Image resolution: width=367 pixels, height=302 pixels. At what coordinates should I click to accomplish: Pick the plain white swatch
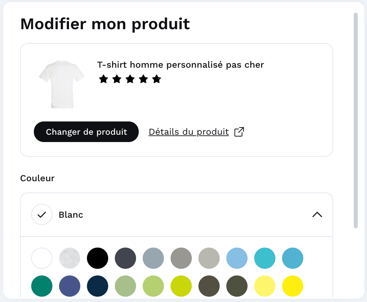point(42,258)
